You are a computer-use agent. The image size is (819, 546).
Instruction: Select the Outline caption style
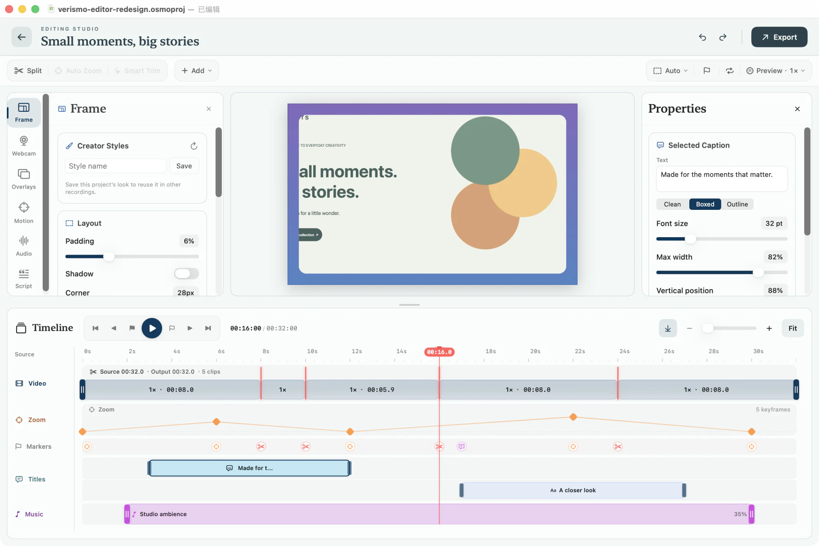pyautogui.click(x=737, y=204)
